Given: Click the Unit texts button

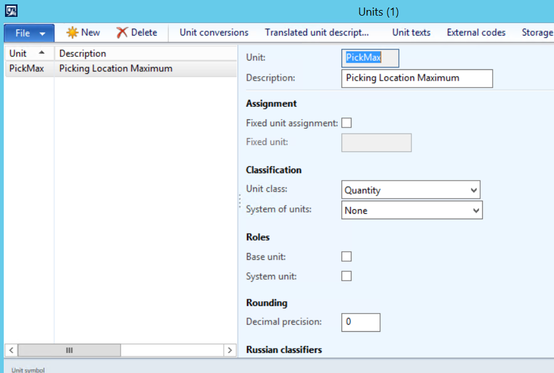Looking at the screenshot, I should point(411,32).
